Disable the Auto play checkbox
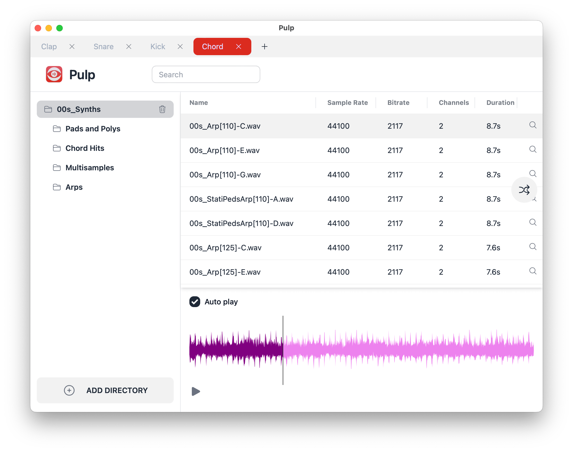Screen dimensions: 573x452 click(x=195, y=301)
